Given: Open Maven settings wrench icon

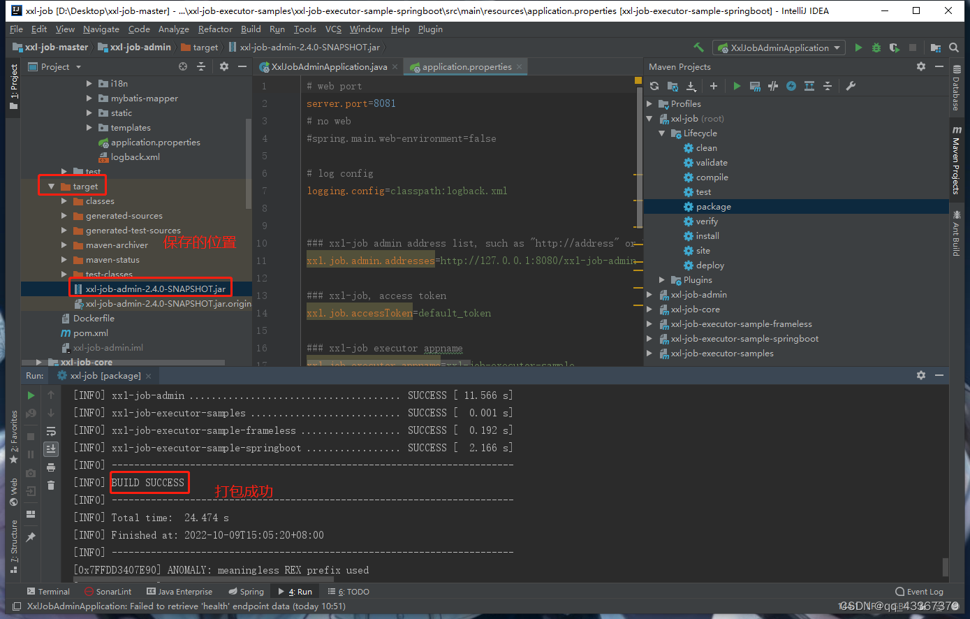Looking at the screenshot, I should point(851,86).
